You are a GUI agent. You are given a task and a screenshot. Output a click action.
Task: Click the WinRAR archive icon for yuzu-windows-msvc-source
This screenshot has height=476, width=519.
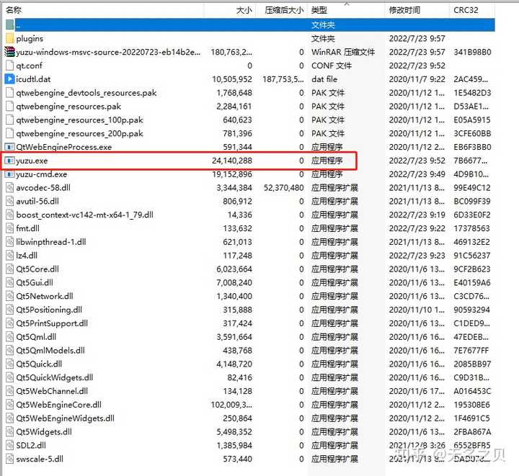click(x=10, y=52)
